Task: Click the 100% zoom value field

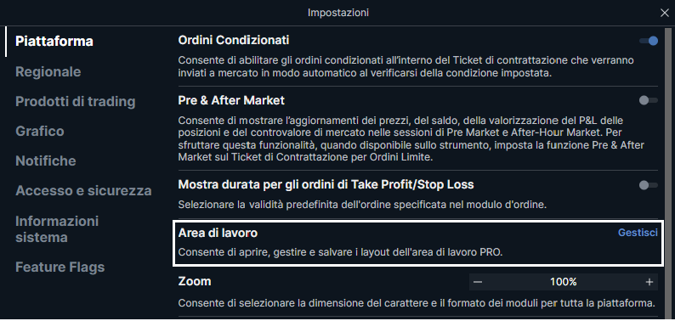Action: tap(563, 282)
